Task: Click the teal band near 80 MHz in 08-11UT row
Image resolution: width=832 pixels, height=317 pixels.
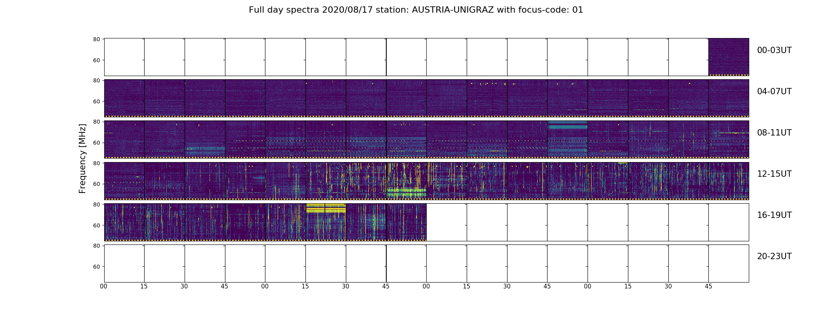Action: [567, 125]
